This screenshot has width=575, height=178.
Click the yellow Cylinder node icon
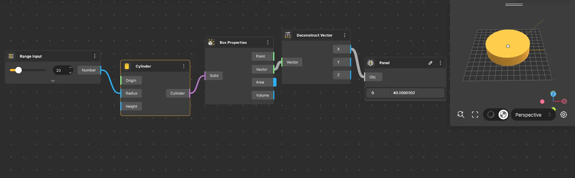[x=127, y=66]
